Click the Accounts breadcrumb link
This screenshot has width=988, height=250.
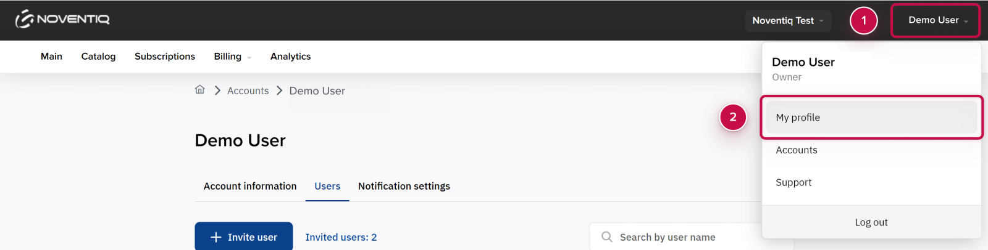click(x=248, y=91)
